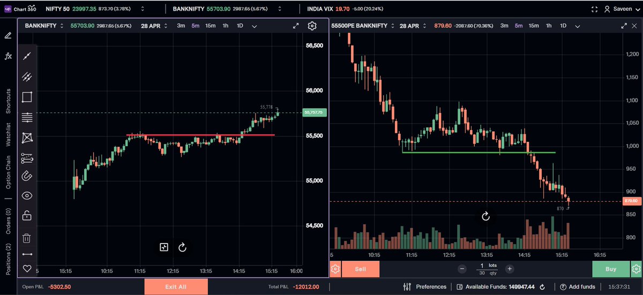Screen dimensions: 643x295
Task: Select the parallel channel drawing tool
Action: coord(27,77)
